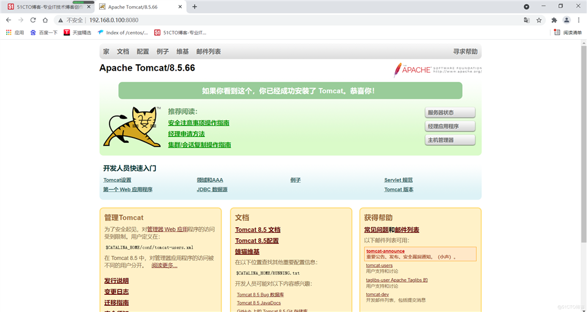Switch to the 51CTO博客 browser tab
Image resolution: width=587 pixels, height=312 pixels.
(48, 7)
